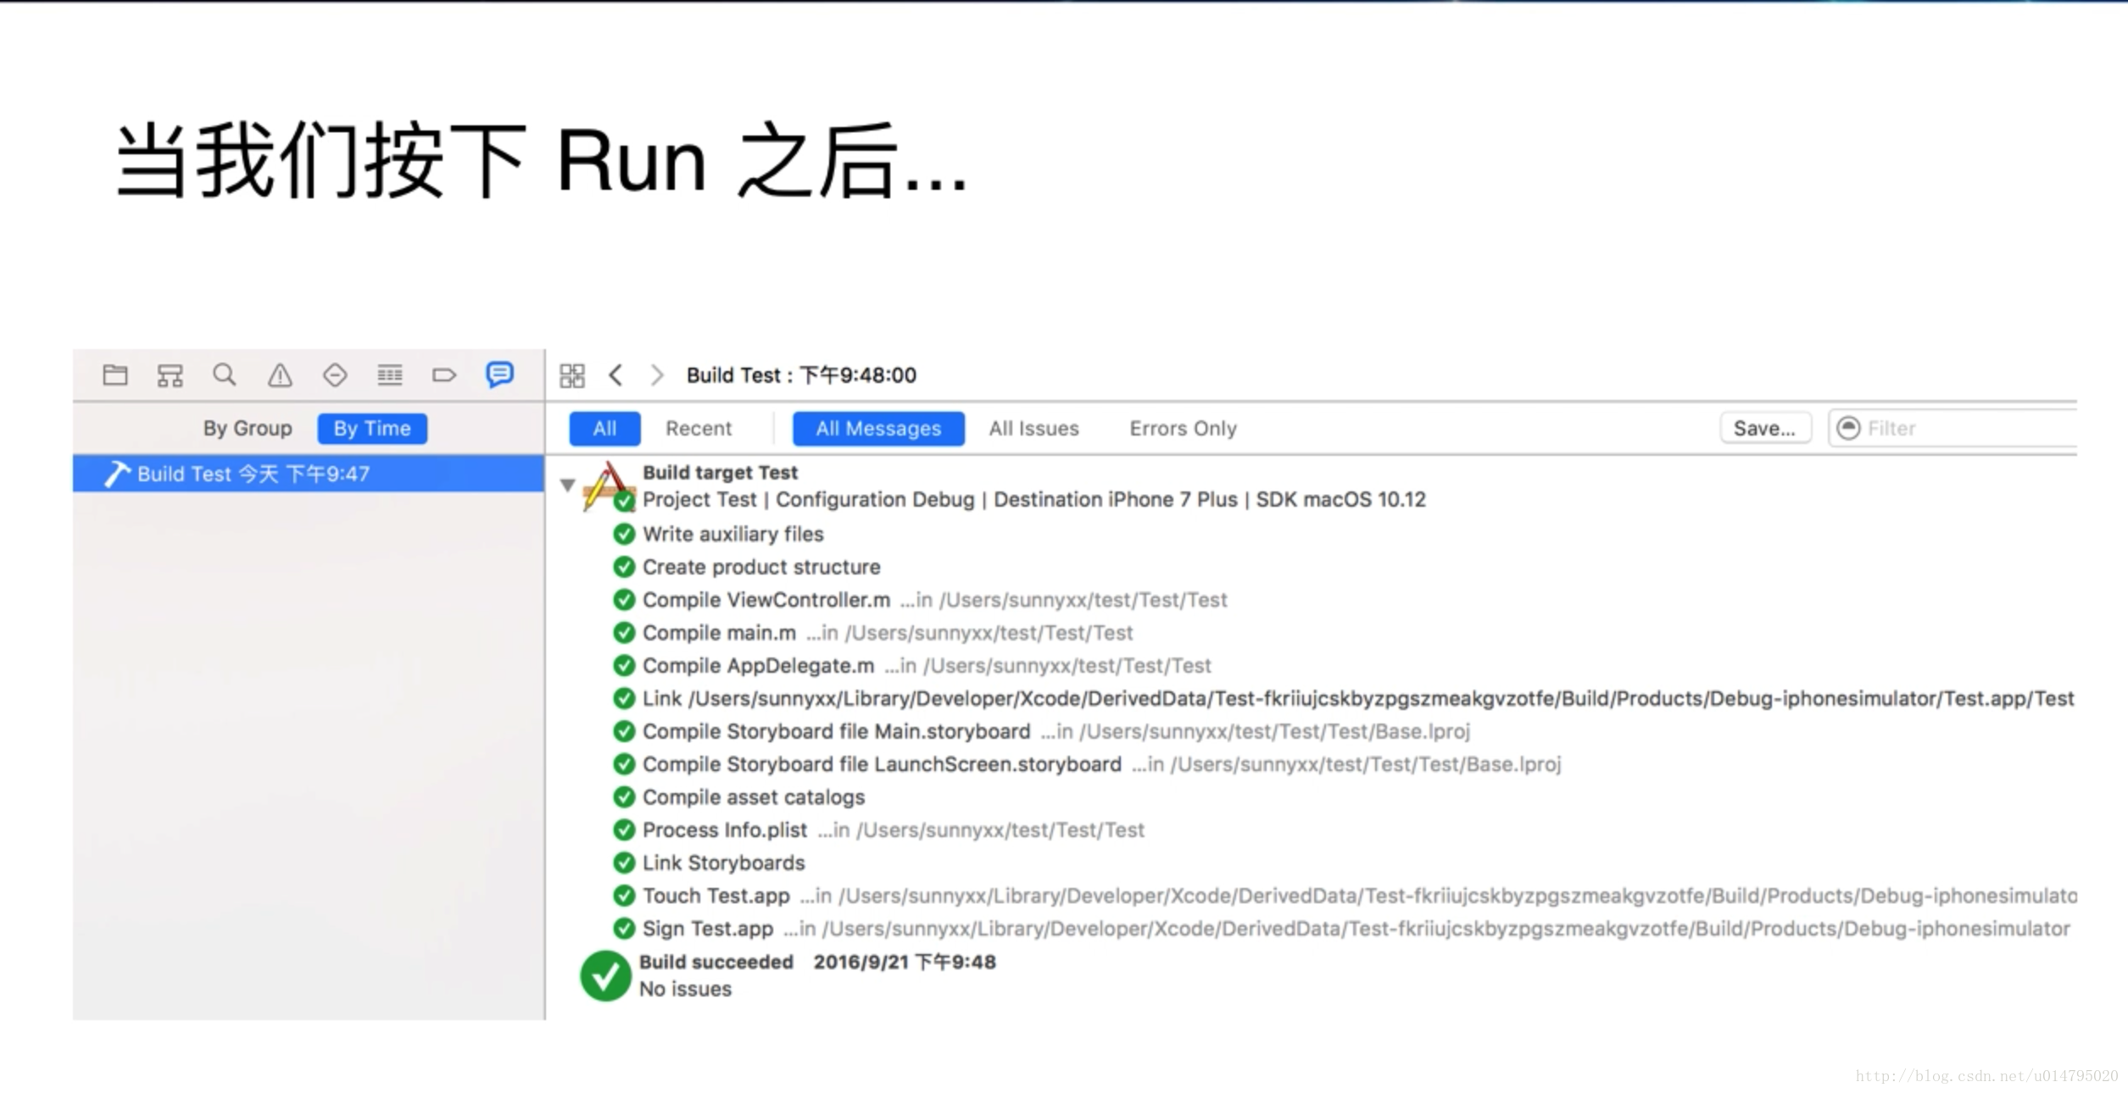Open the Debug navigator lines icon
Screen dimensions: 2128x1093
(x=390, y=375)
